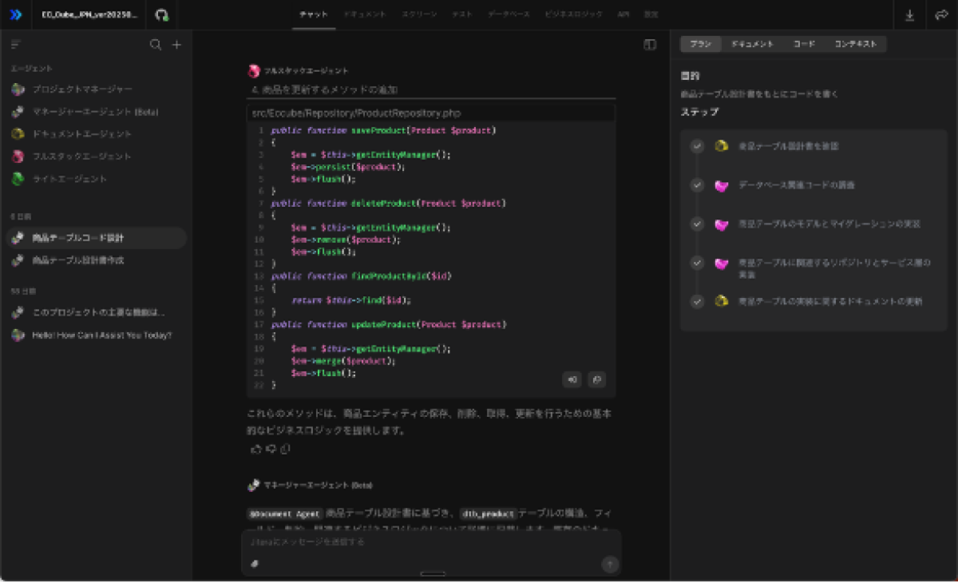Screen dimensions: 958x583
Task: Switch to the ドキュメント tab in top navigation
Action: tap(365, 15)
